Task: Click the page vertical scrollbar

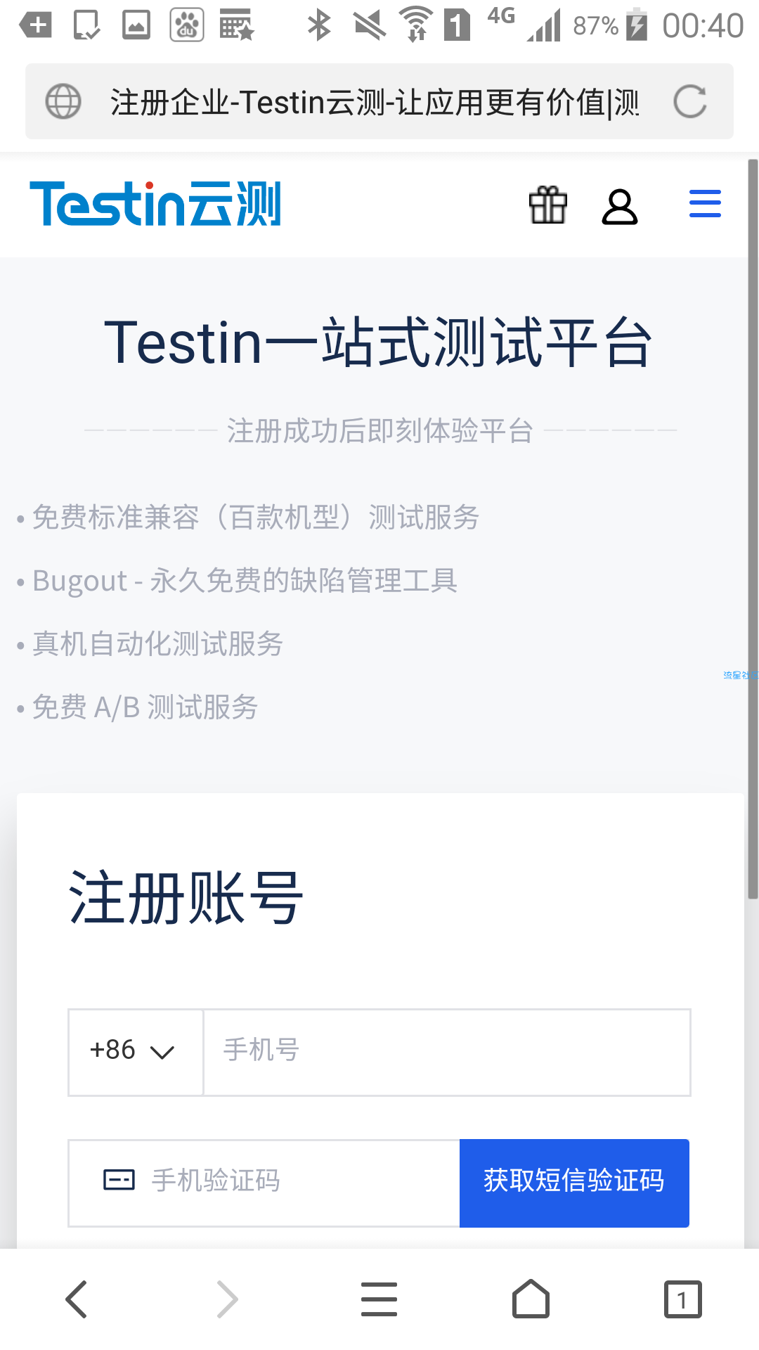Action: 753,529
